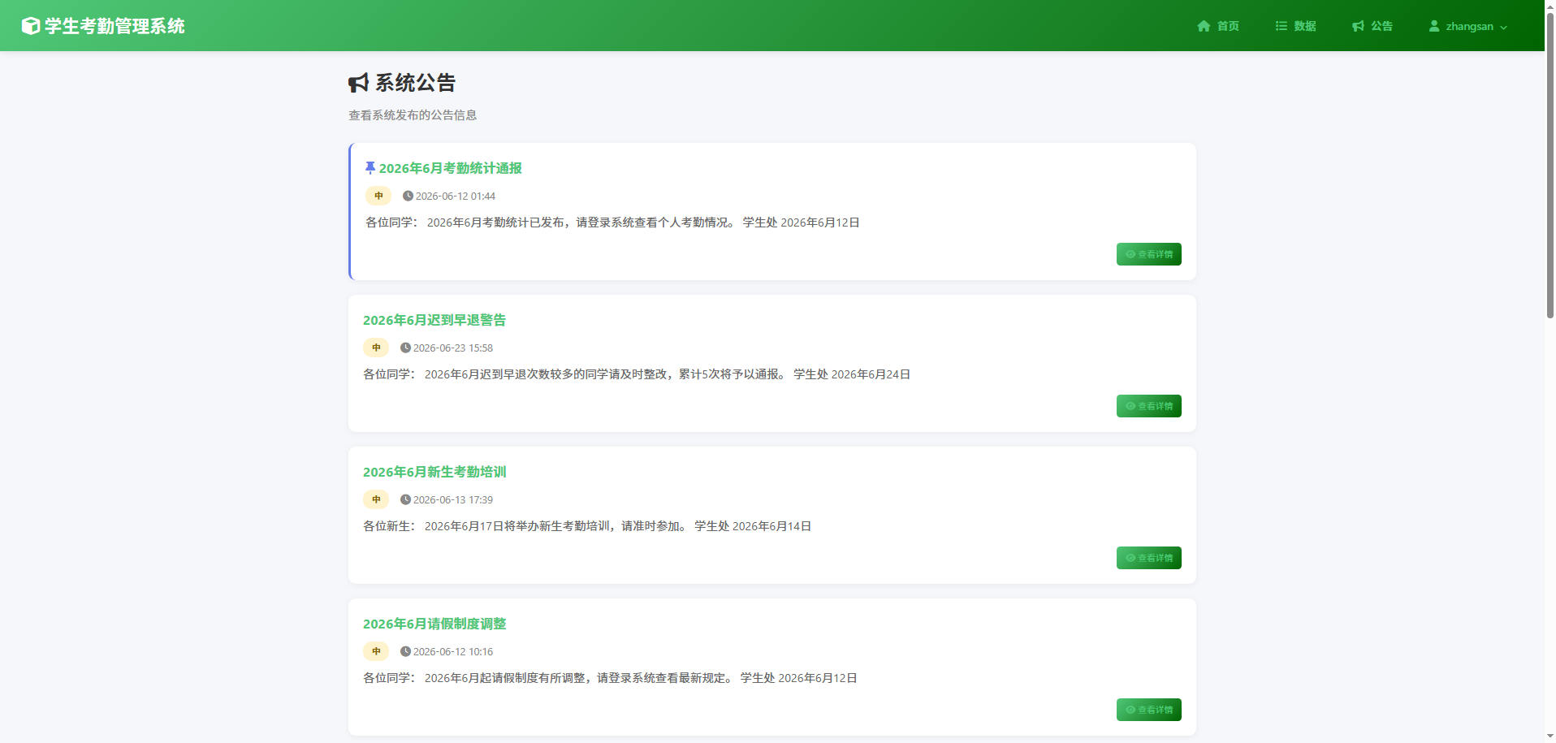Click 查看详情 for 考勤统计通报 announcement
Screen dimensions: 1556x743
[1149, 254]
